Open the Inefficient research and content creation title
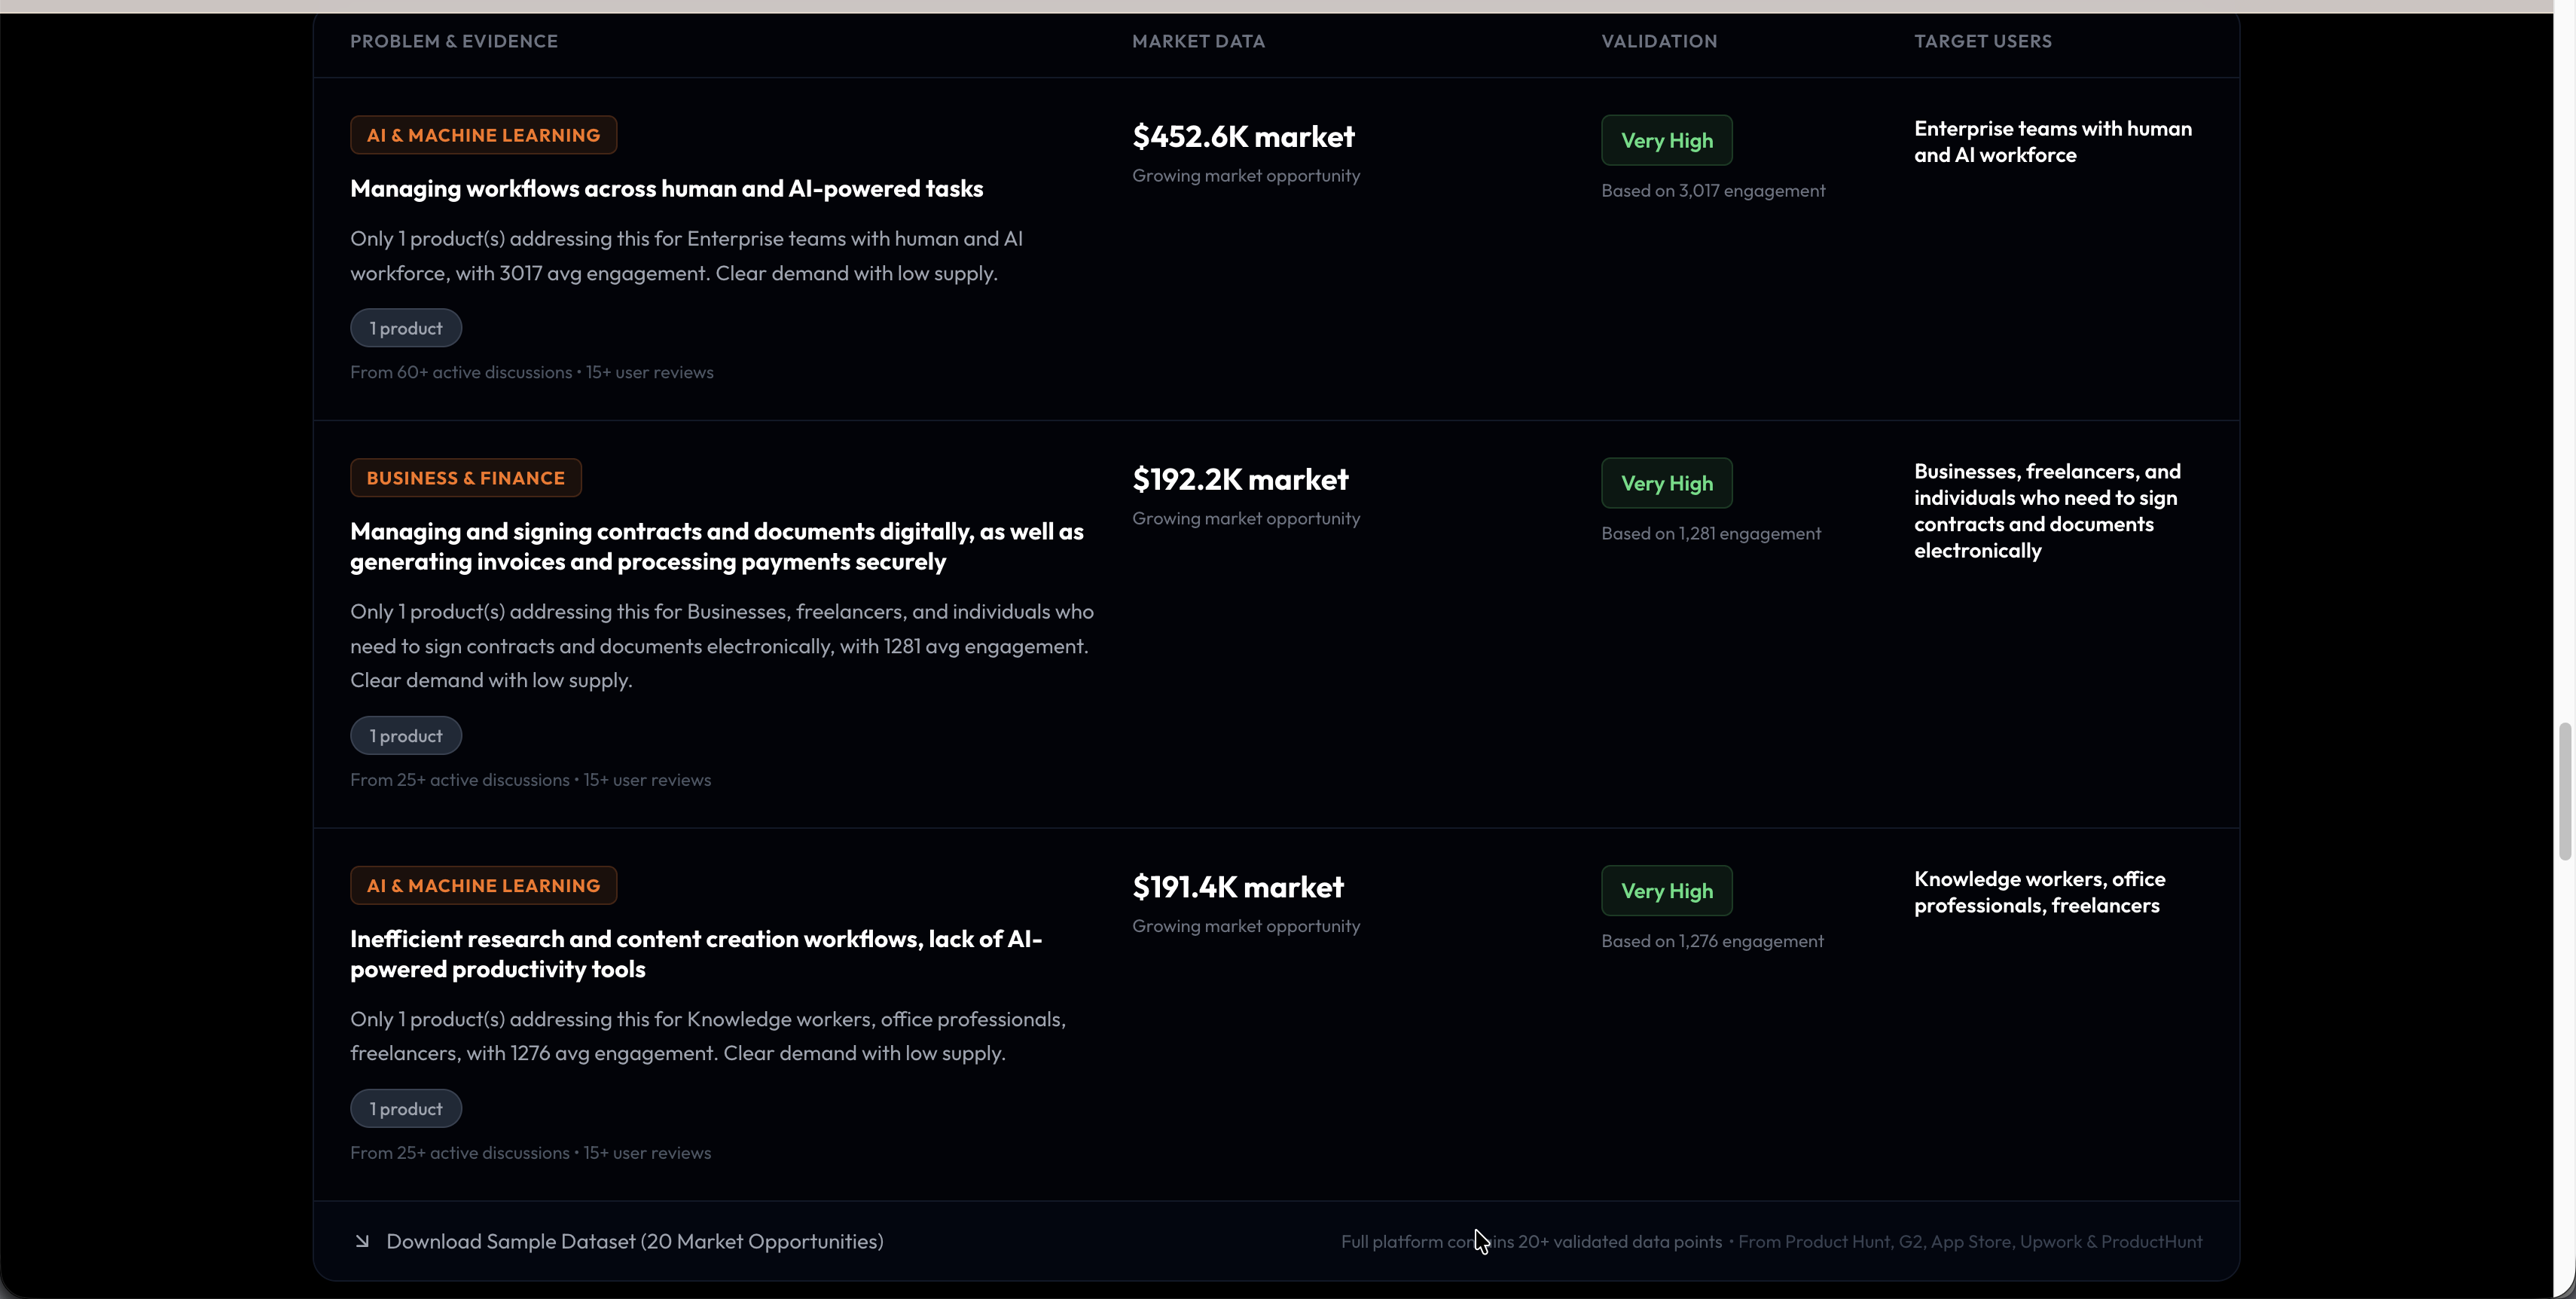Image resolution: width=2576 pixels, height=1299 pixels. (x=695, y=953)
